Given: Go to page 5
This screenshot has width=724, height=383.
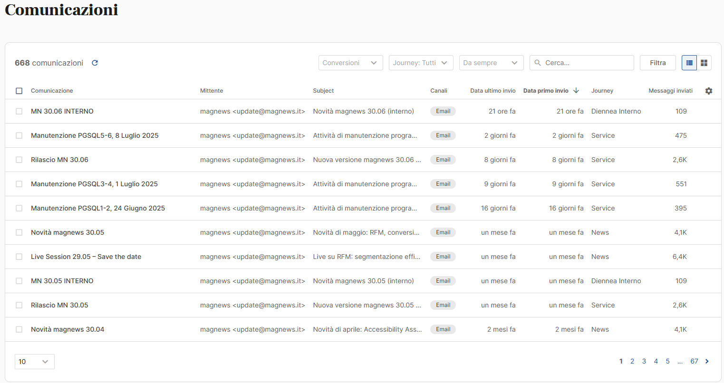Looking at the screenshot, I should (x=668, y=361).
